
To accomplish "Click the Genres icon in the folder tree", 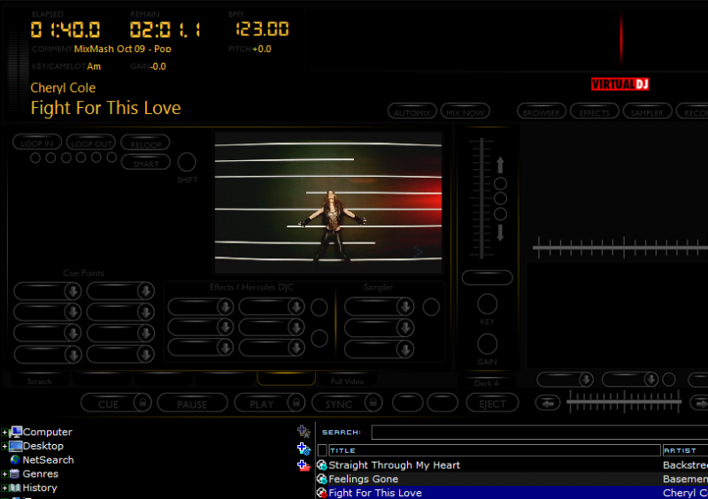I will tap(15, 473).
